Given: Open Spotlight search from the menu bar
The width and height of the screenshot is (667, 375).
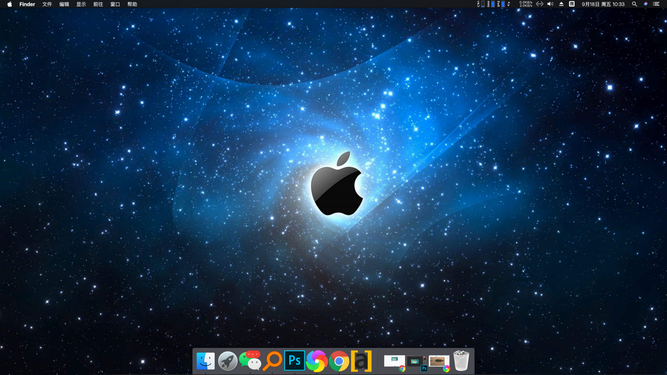Looking at the screenshot, I should point(634,4).
